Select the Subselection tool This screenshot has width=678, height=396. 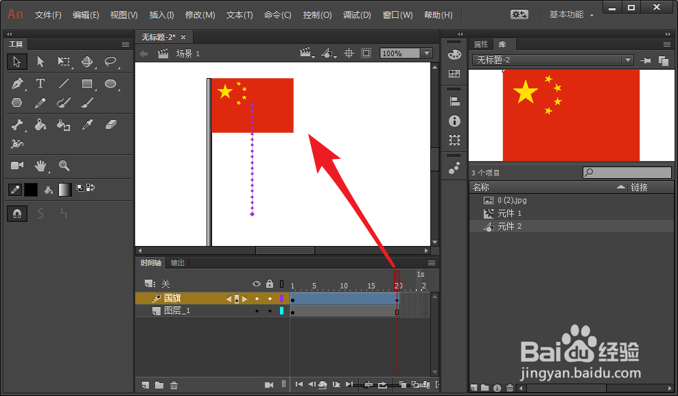tap(40, 62)
